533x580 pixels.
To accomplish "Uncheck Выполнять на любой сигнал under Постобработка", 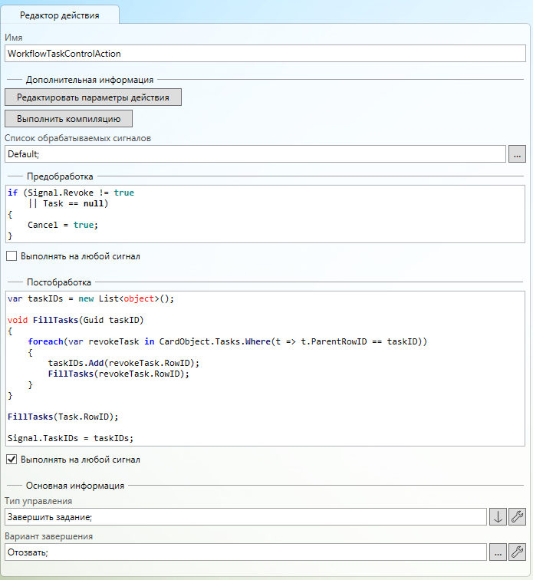I will pos(12,460).
